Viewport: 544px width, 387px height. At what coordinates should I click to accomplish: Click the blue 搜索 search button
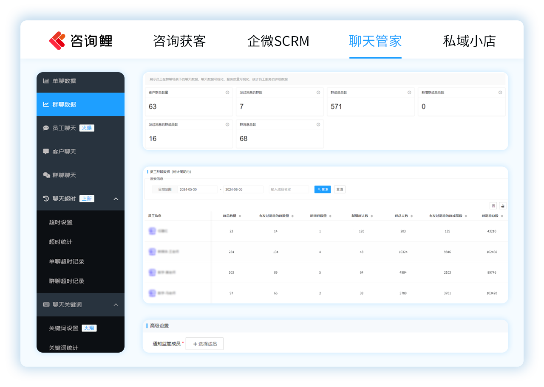[322, 189]
